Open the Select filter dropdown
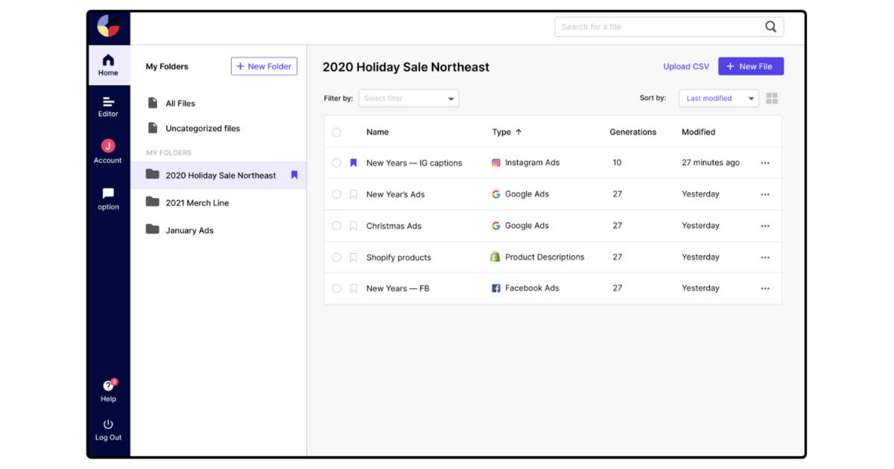This screenshot has width=894, height=469. [408, 98]
